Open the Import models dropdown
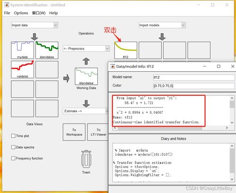 [x=162, y=25]
